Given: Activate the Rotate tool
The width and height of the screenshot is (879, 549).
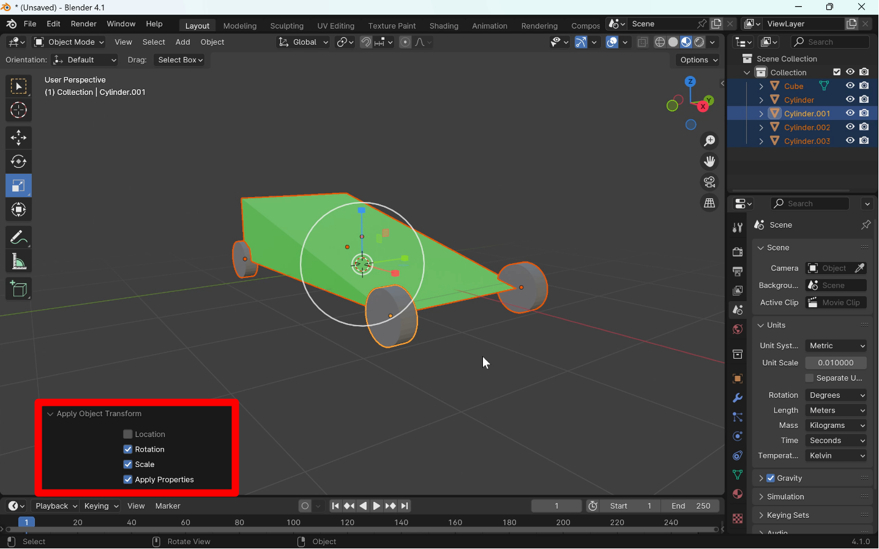Looking at the screenshot, I should tap(18, 162).
